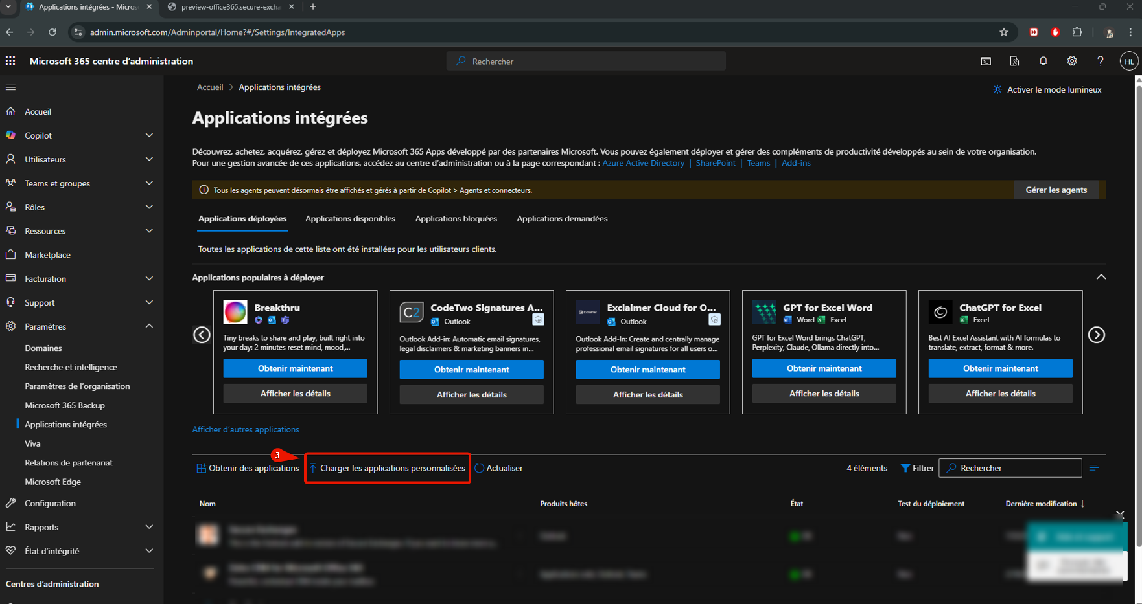Expand the Rapports navigation section
Image resolution: width=1142 pixels, height=604 pixels.
coord(149,527)
